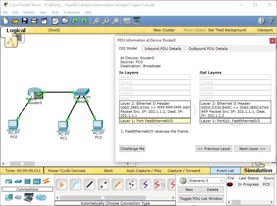
Task: Select PC0 in the workspace
Action: (x=13, y=125)
